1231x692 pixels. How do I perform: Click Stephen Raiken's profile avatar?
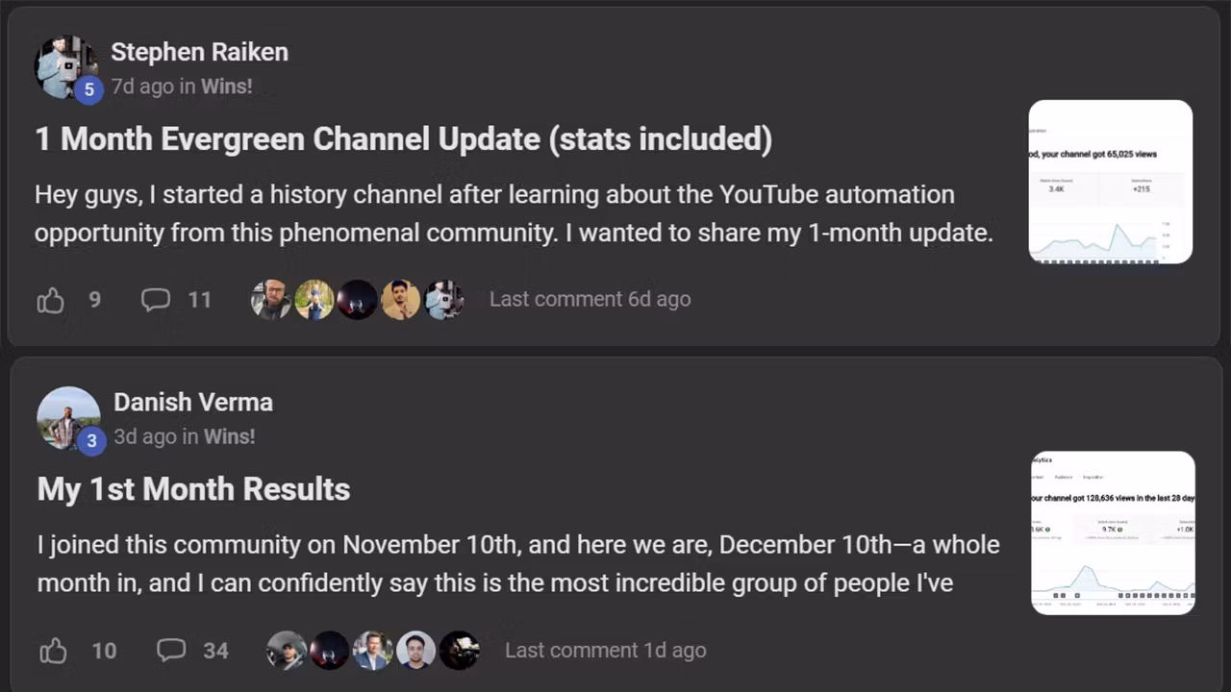(63, 63)
